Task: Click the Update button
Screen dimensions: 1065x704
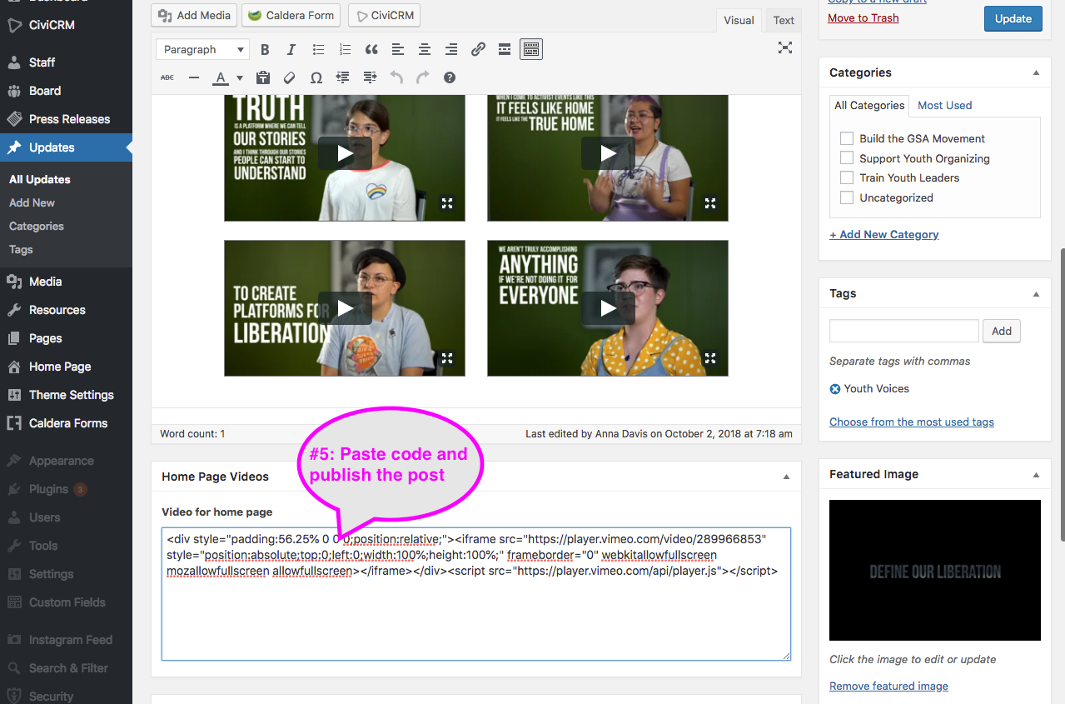Action: tap(1013, 18)
